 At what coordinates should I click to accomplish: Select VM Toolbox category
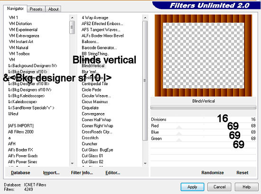[19, 53]
